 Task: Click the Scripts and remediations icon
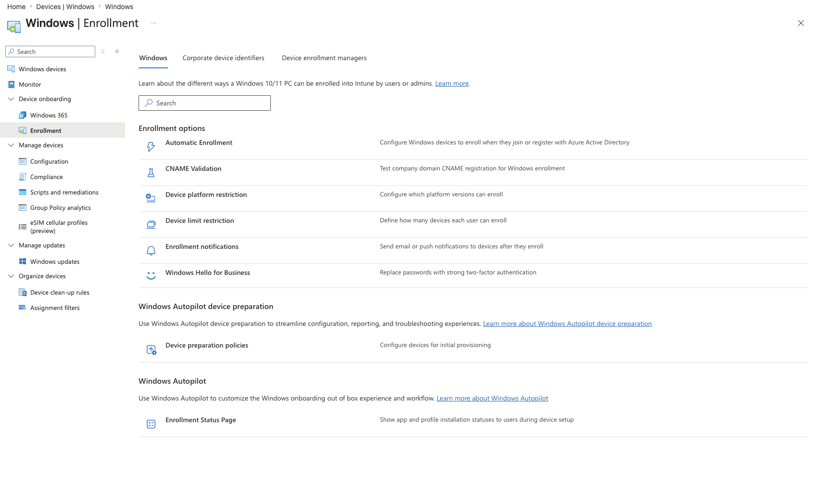(23, 192)
